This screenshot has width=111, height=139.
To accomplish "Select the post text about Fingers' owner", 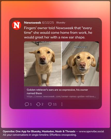I will point(58,33).
